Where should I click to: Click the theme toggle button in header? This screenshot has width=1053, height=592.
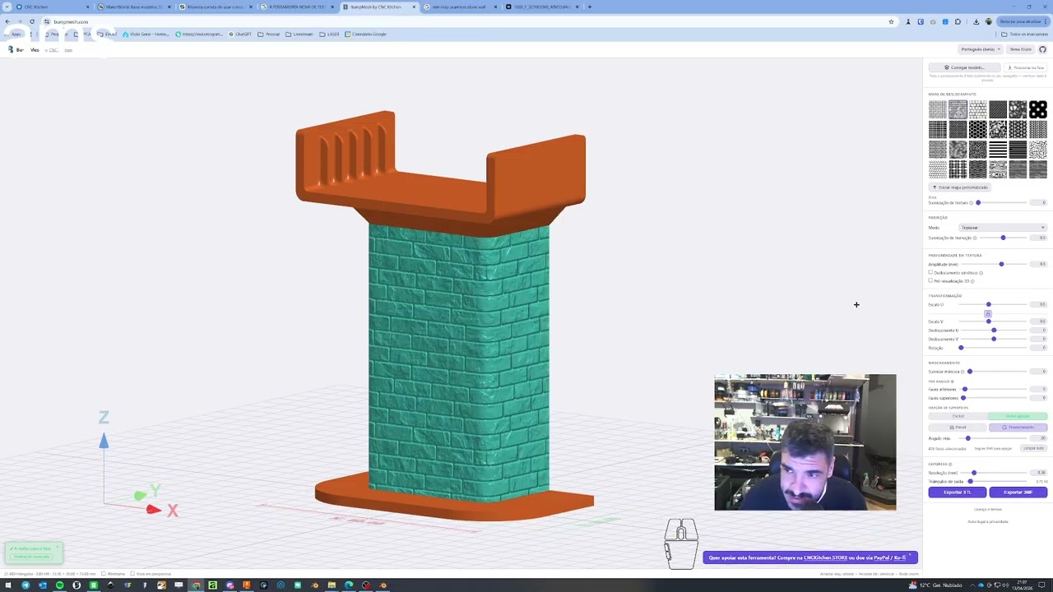click(x=1020, y=49)
